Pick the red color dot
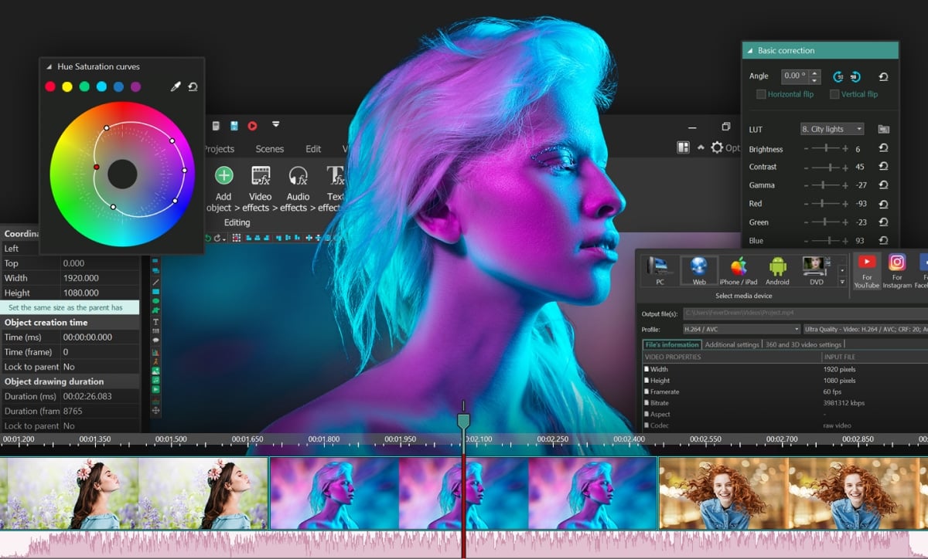 50,87
